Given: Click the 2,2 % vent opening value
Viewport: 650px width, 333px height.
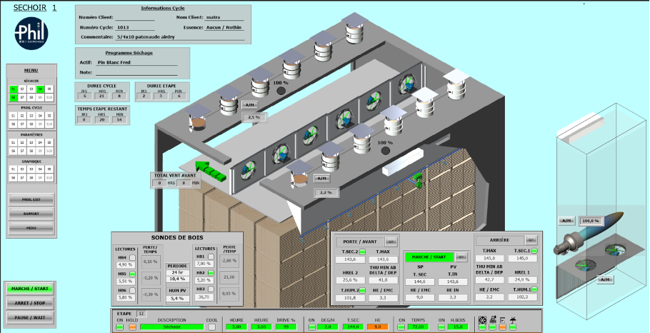Looking at the screenshot, I should coord(327,192).
